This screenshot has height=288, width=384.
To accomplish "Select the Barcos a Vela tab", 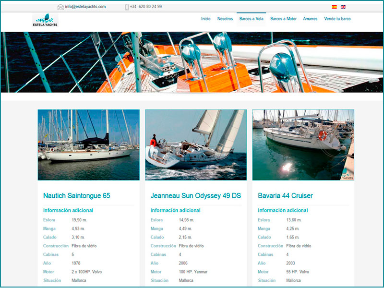I will 251,19.
